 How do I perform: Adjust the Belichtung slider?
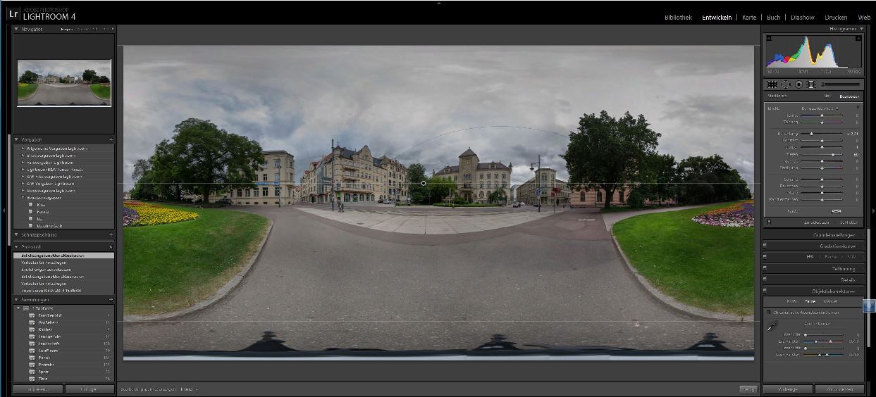point(811,133)
